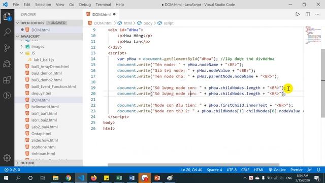Open the Edit menu
The height and width of the screenshot is (183, 325).
click(x=27, y=5)
